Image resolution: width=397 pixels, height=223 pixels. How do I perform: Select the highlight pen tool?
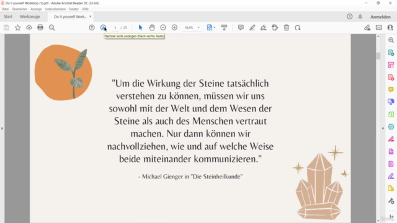pyautogui.click(x=252, y=27)
